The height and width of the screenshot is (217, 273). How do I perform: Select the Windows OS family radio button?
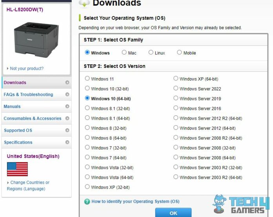click(x=87, y=52)
